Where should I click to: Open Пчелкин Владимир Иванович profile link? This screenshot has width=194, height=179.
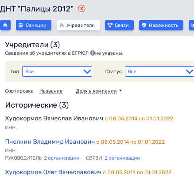50,142
